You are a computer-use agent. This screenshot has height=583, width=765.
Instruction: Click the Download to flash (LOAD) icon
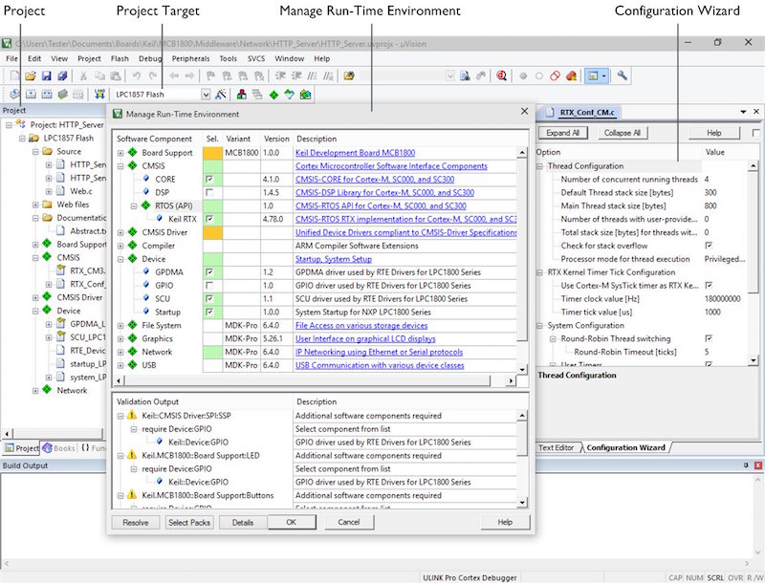click(99, 95)
